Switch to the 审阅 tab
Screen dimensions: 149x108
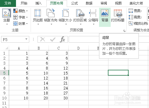(x=104, y=3)
